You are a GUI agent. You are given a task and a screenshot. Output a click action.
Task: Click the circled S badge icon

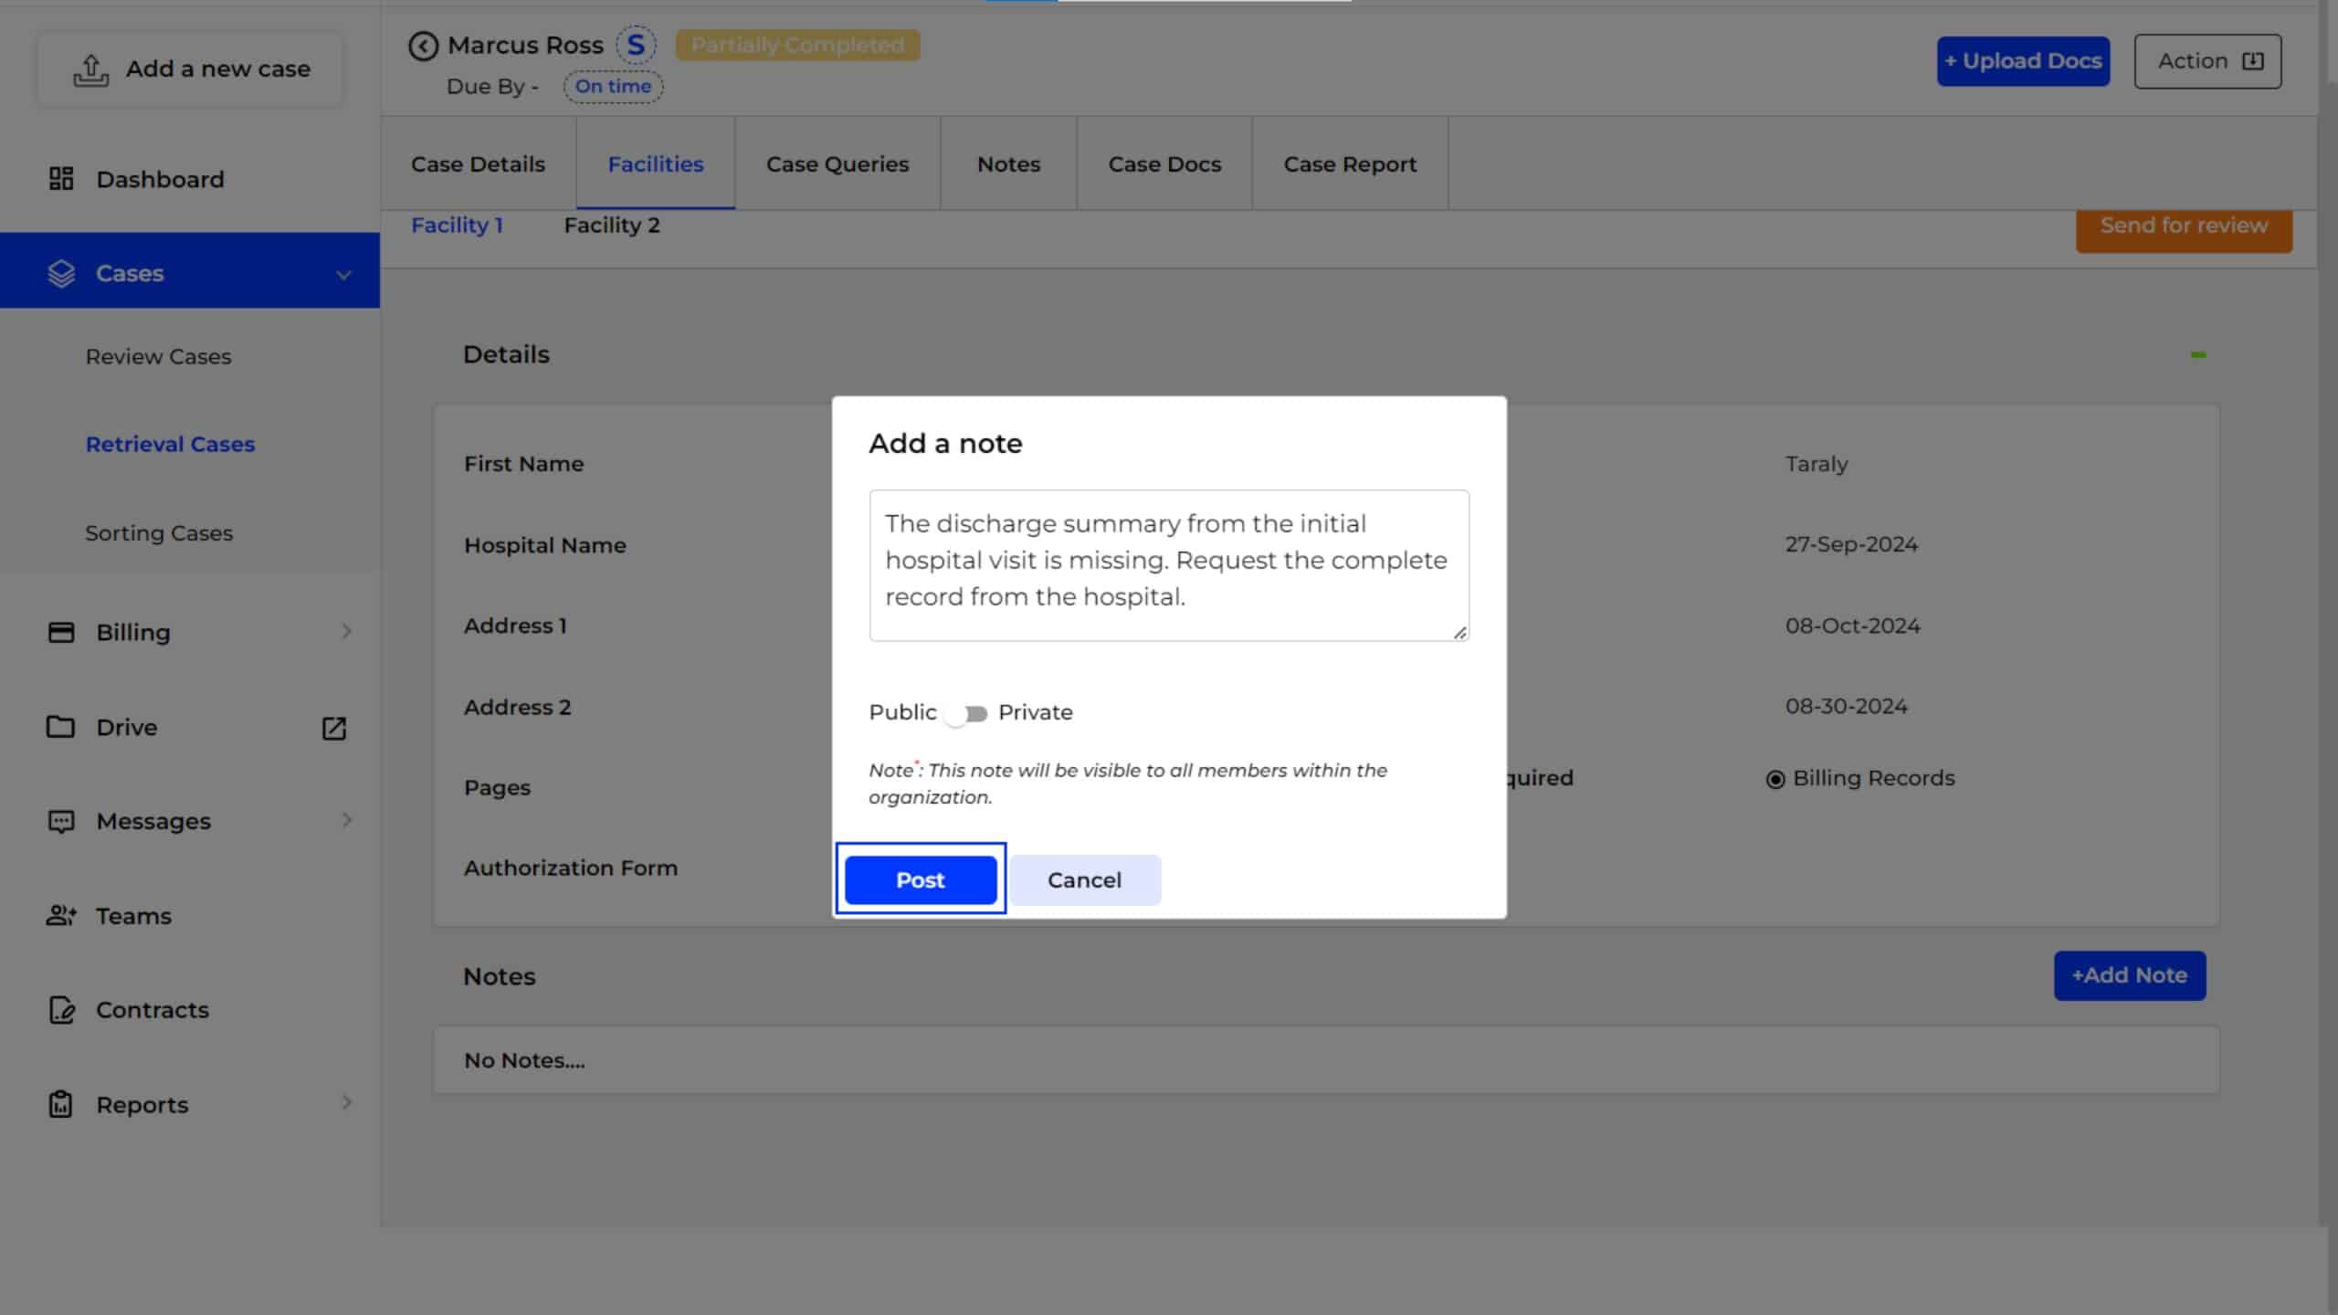(636, 45)
